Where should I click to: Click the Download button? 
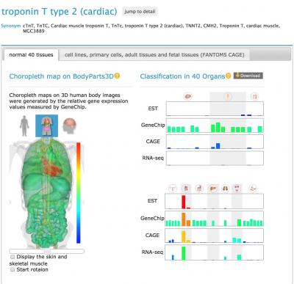[x=248, y=76]
